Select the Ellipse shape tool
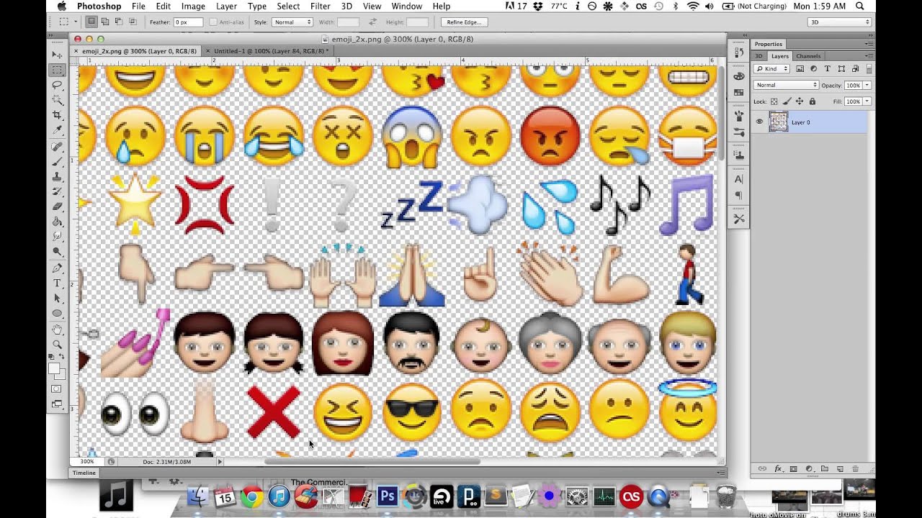This screenshot has height=518, width=922. (x=57, y=314)
